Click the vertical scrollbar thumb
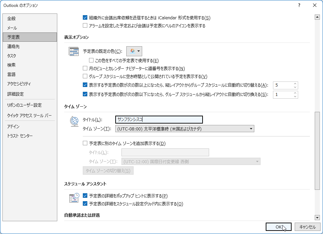323x234 pixels. [317, 150]
